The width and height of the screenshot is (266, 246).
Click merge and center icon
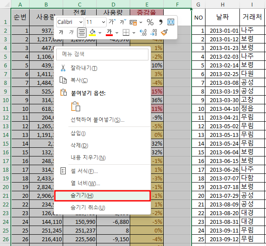pyautogui.click(x=171, y=22)
